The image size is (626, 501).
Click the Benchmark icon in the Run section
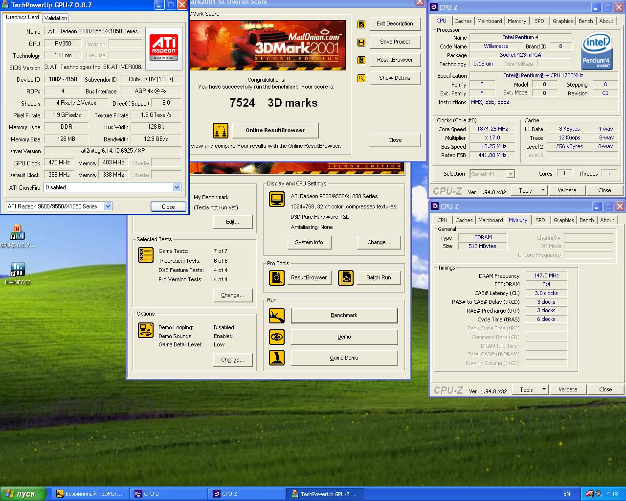pyautogui.click(x=277, y=316)
